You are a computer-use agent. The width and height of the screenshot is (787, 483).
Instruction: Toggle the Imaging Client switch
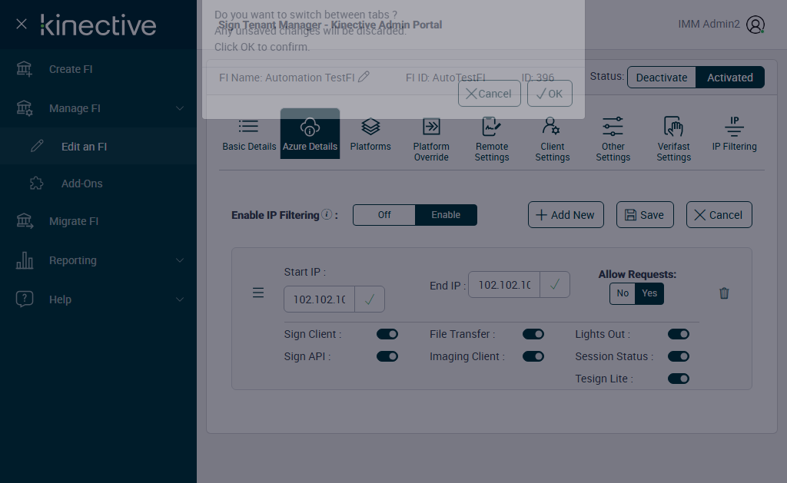533,356
